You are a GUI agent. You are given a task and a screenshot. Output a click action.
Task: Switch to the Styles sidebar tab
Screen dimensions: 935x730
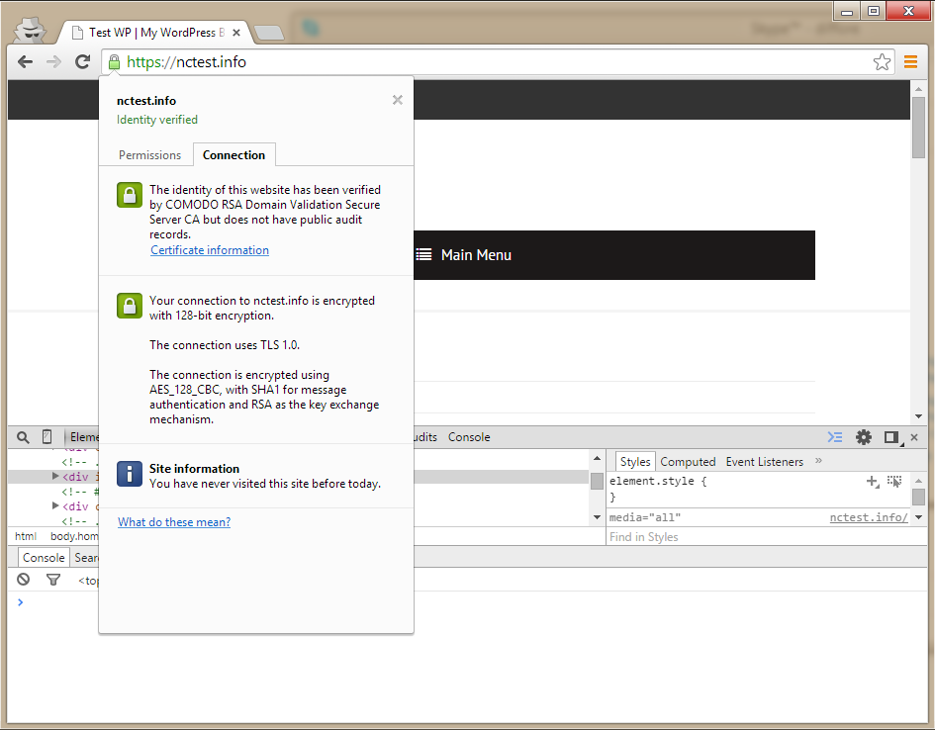click(635, 462)
